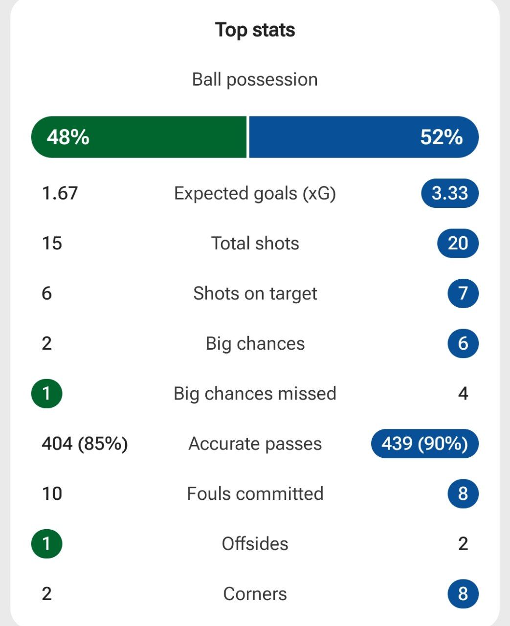This screenshot has height=626, width=510.
Task: Click the green 48% possession bar segment
Action: click(x=139, y=137)
